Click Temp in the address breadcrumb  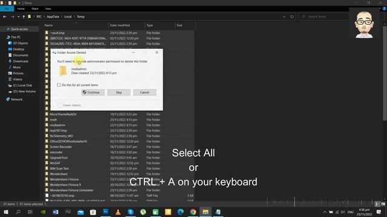pos(80,16)
